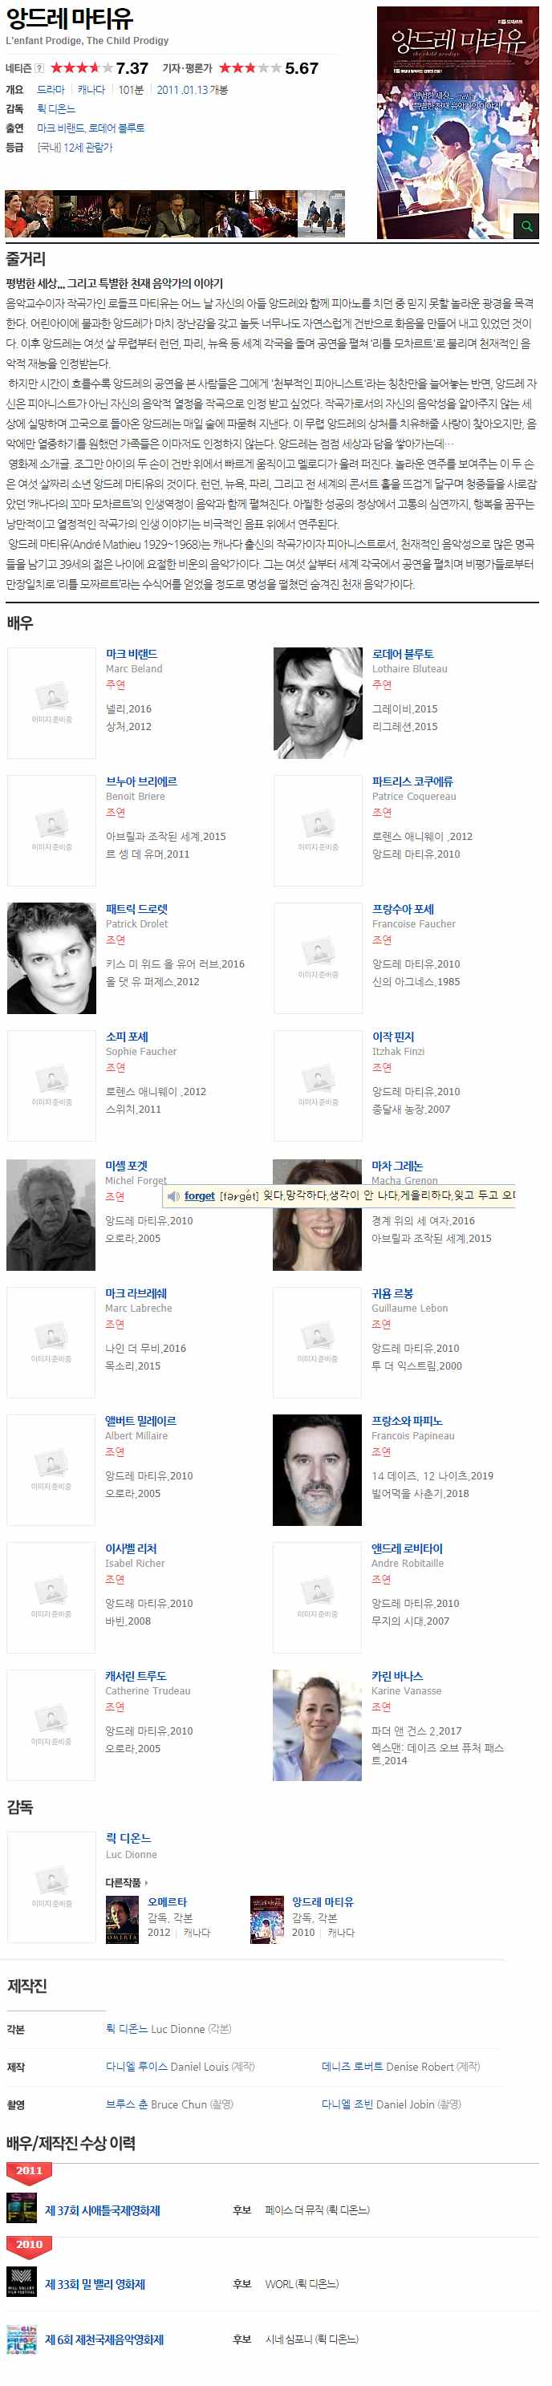Open the 앙드레 마티유 thumbnail in director's works
This screenshot has height=2386, width=552.
(x=266, y=1919)
